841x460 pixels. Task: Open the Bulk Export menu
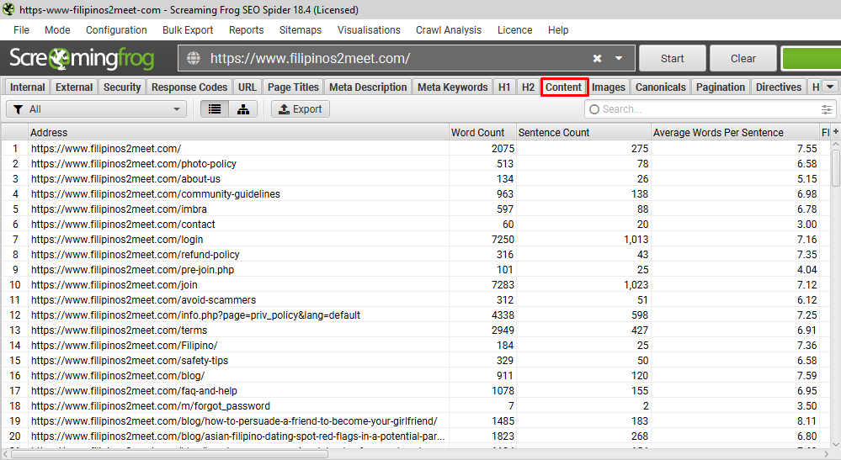[188, 30]
